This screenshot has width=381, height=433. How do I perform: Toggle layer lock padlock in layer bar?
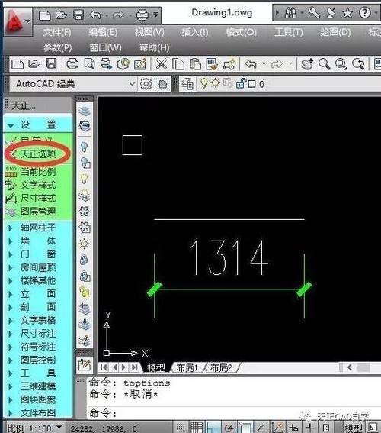tap(241, 83)
